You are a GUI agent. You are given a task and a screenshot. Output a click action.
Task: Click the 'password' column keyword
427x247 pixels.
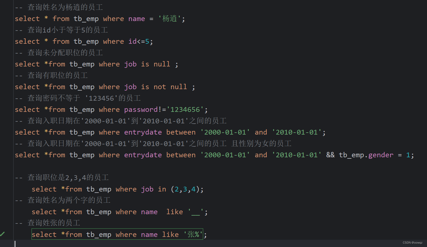[x=141, y=109]
